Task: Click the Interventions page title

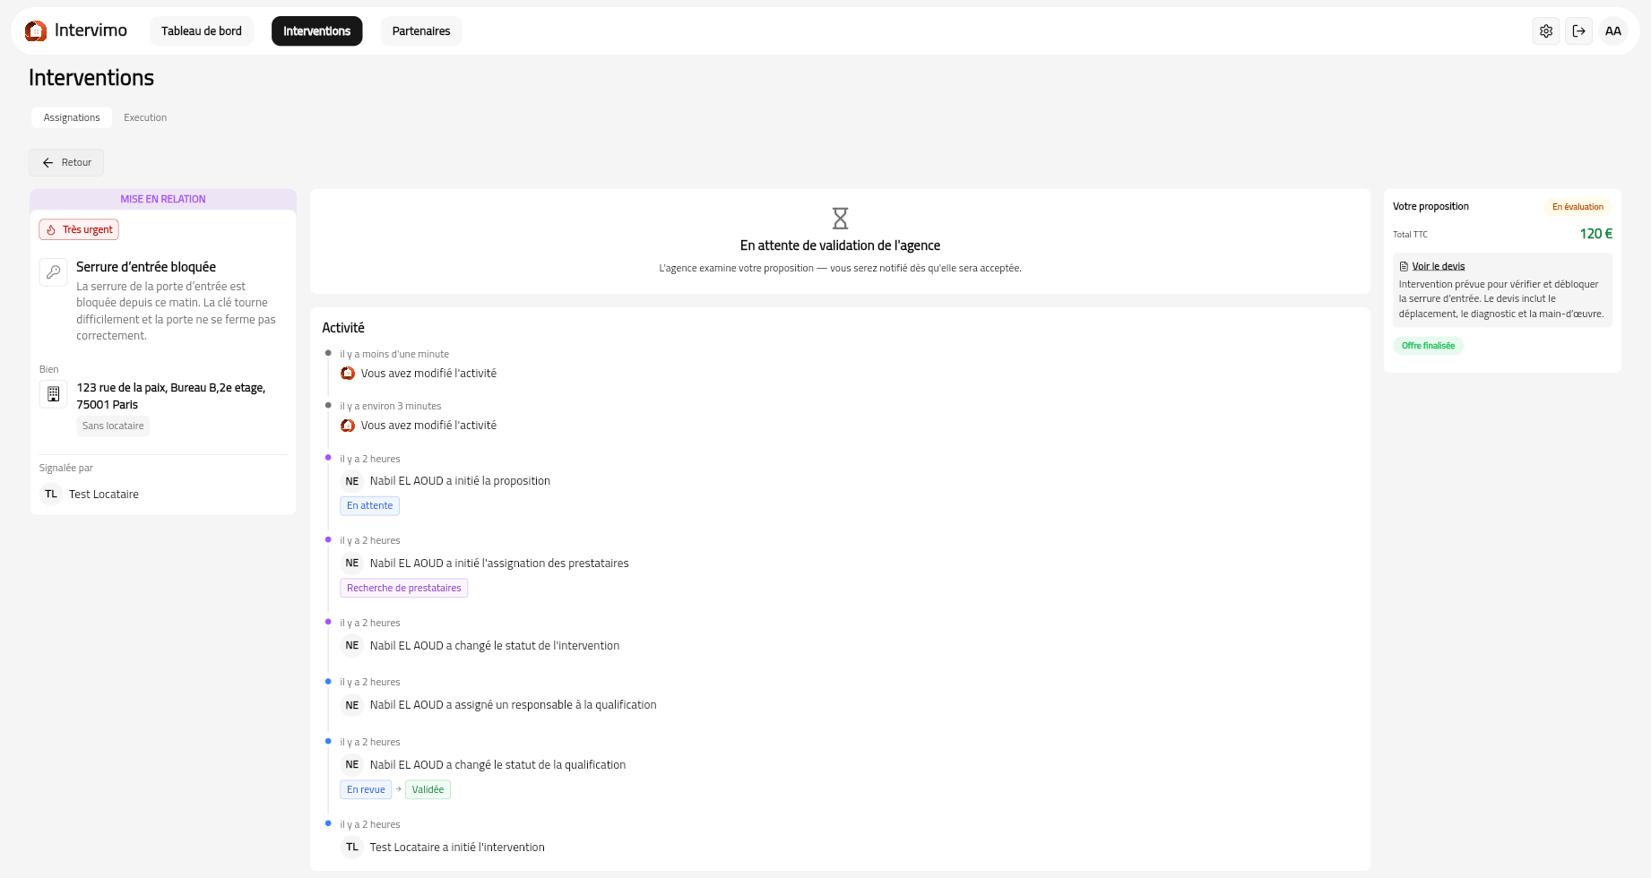Action: 91,78
